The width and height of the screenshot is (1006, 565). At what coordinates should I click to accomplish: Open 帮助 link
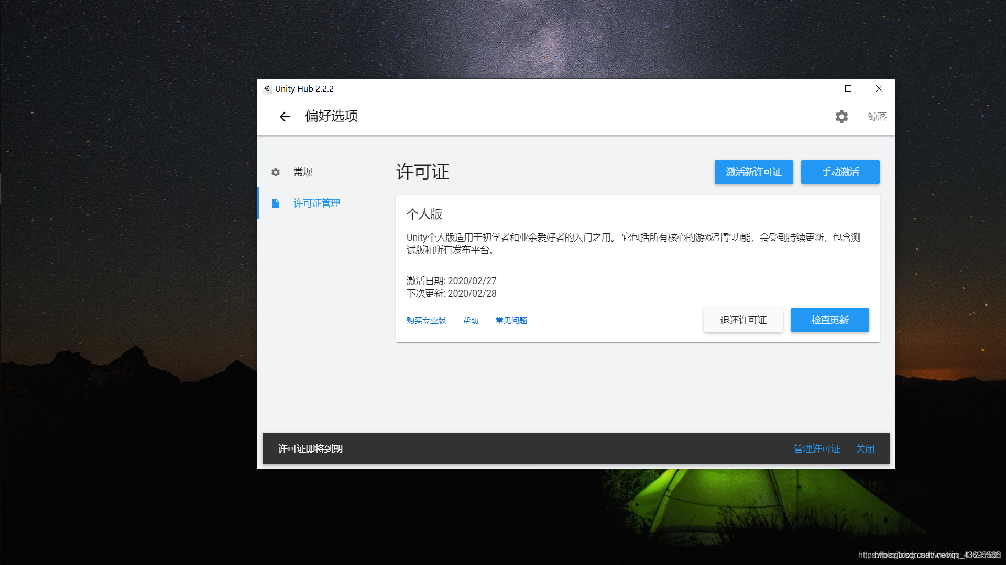point(471,321)
